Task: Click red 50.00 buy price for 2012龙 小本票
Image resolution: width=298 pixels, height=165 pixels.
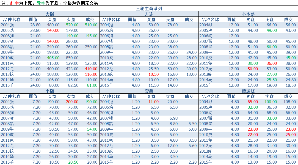Action: (x=253, y=69)
